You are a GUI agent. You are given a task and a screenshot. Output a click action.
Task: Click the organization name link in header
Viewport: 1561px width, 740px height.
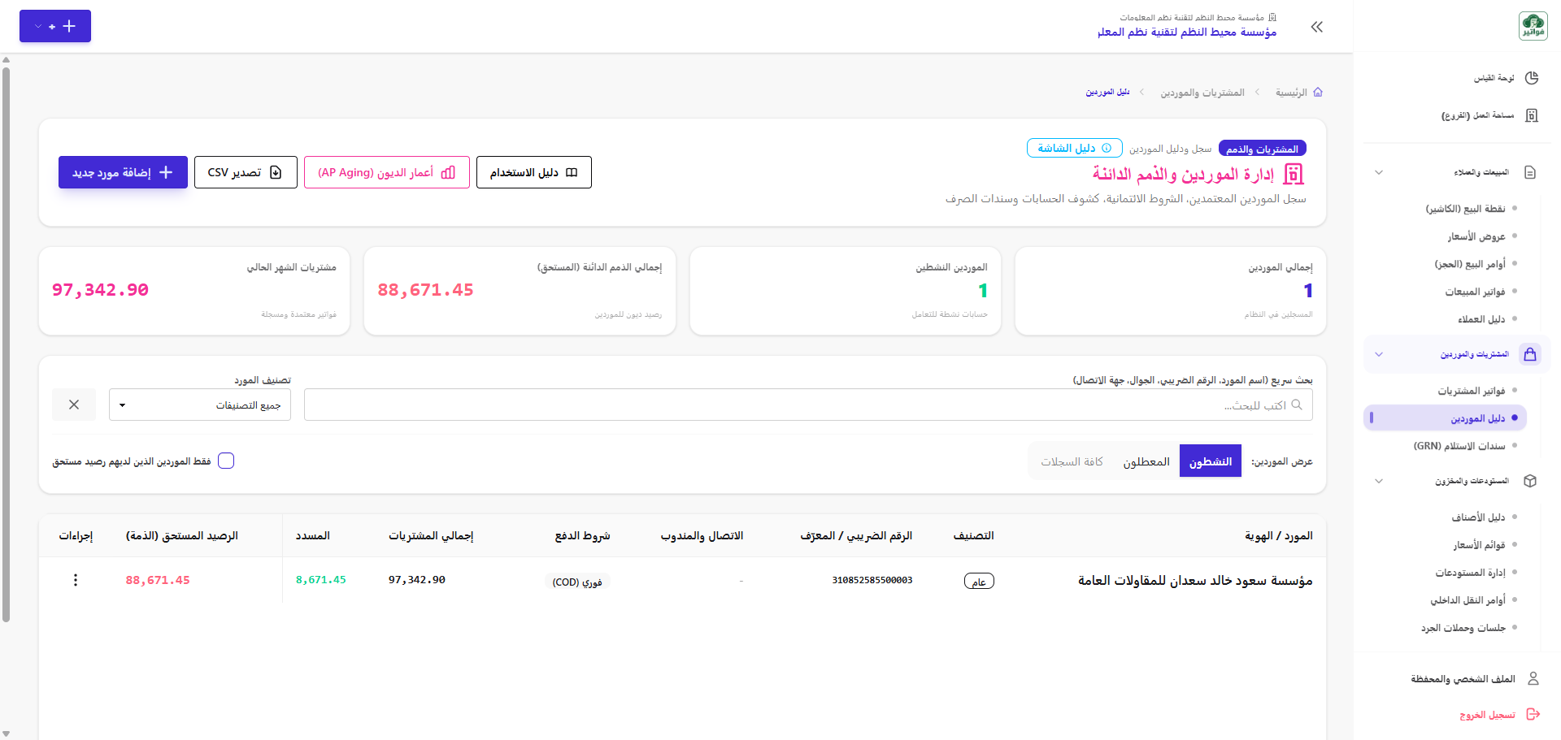1187,32
